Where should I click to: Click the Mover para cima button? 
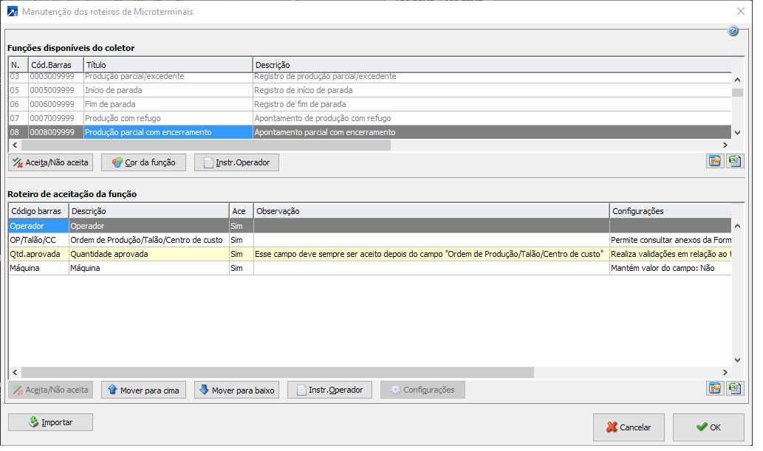pyautogui.click(x=143, y=390)
